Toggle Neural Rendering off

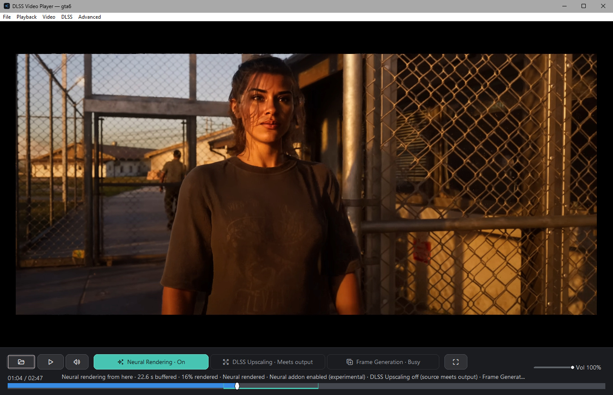point(151,362)
